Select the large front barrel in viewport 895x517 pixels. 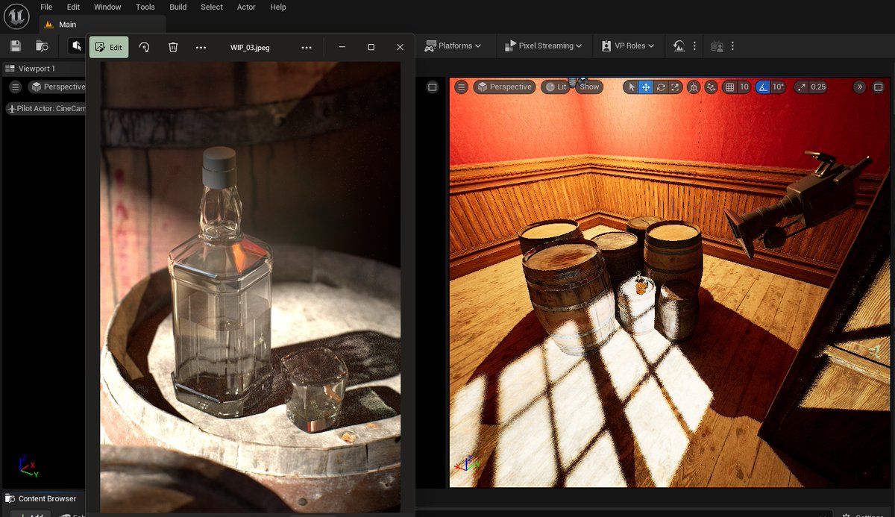click(x=570, y=296)
